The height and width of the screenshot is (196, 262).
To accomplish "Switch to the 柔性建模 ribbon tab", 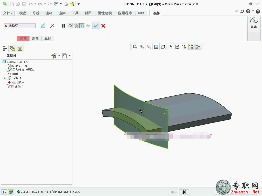I will (105, 13).
